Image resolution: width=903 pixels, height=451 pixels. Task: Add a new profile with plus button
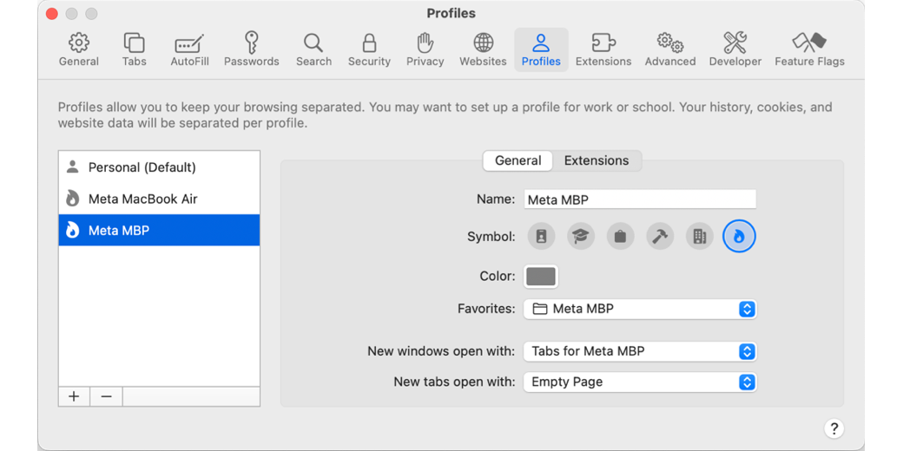click(x=74, y=396)
